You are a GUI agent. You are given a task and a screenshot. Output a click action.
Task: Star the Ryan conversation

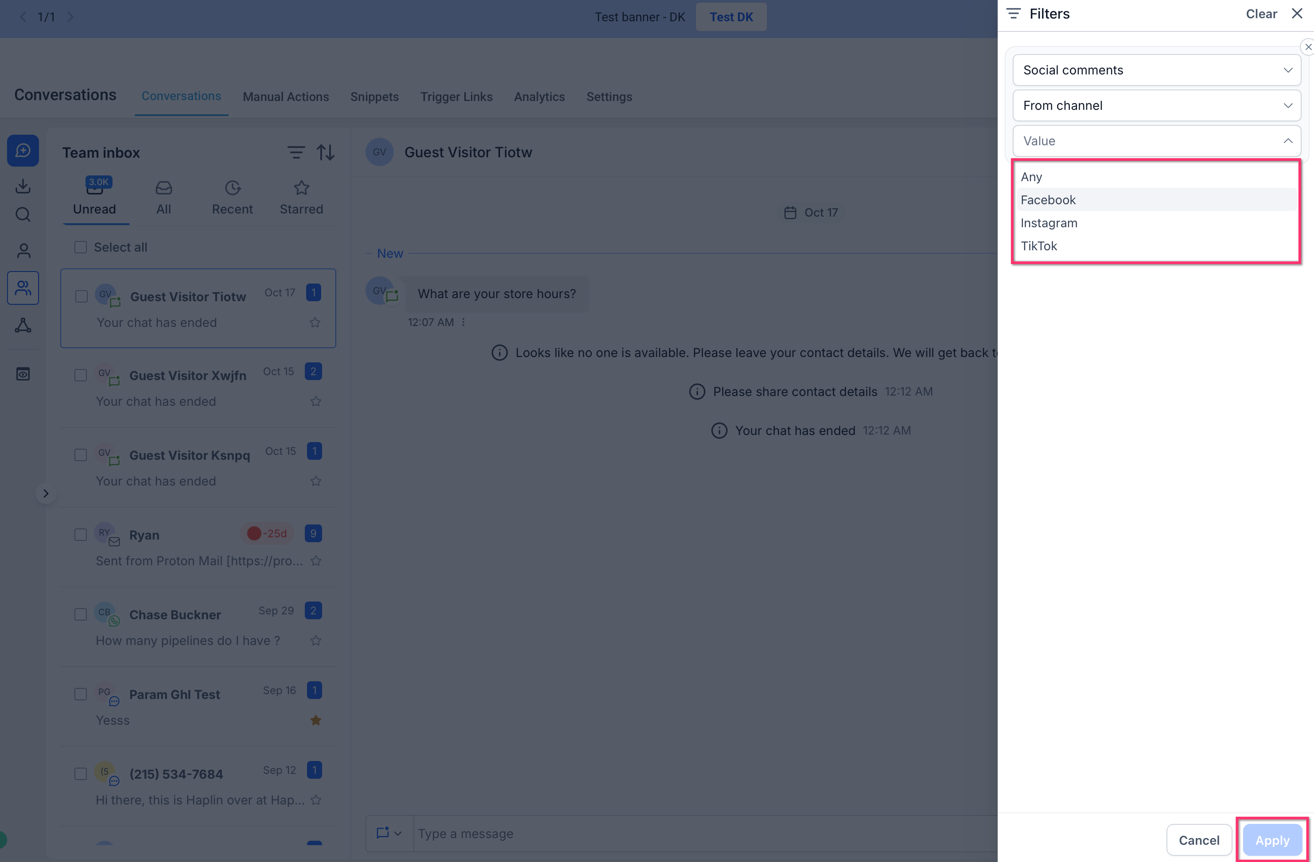pos(315,561)
